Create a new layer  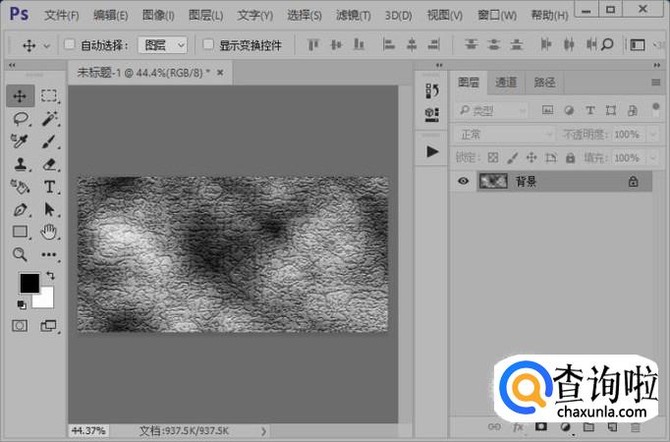click(612, 426)
